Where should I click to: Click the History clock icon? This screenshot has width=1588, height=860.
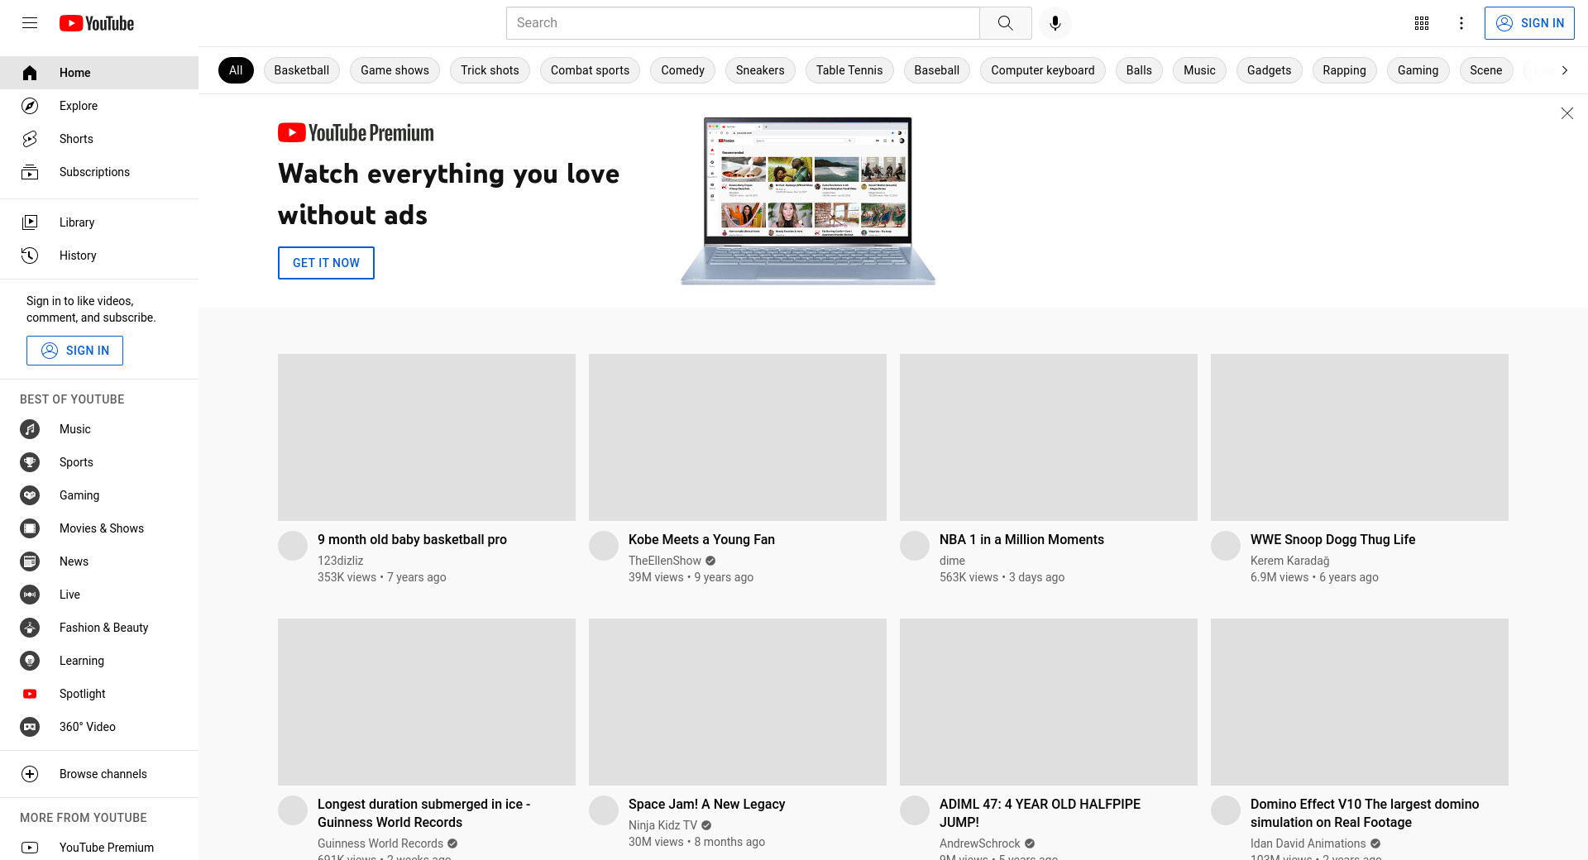(30, 256)
